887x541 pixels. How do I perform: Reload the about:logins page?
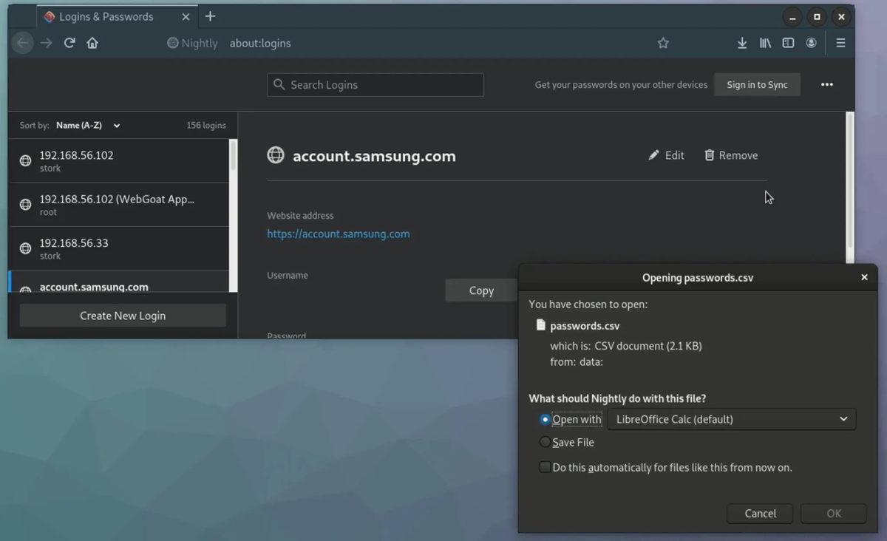[69, 43]
